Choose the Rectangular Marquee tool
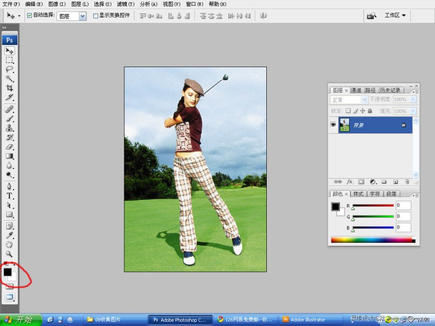The image size is (435, 326). pyautogui.click(x=9, y=60)
